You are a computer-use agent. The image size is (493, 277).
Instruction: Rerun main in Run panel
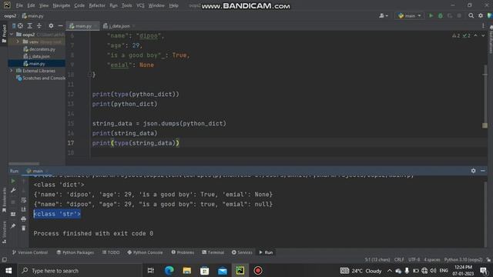(x=13, y=182)
